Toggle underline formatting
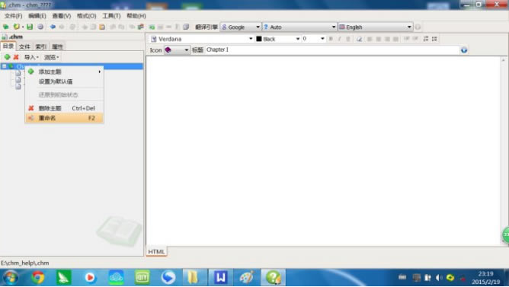 coord(348,39)
